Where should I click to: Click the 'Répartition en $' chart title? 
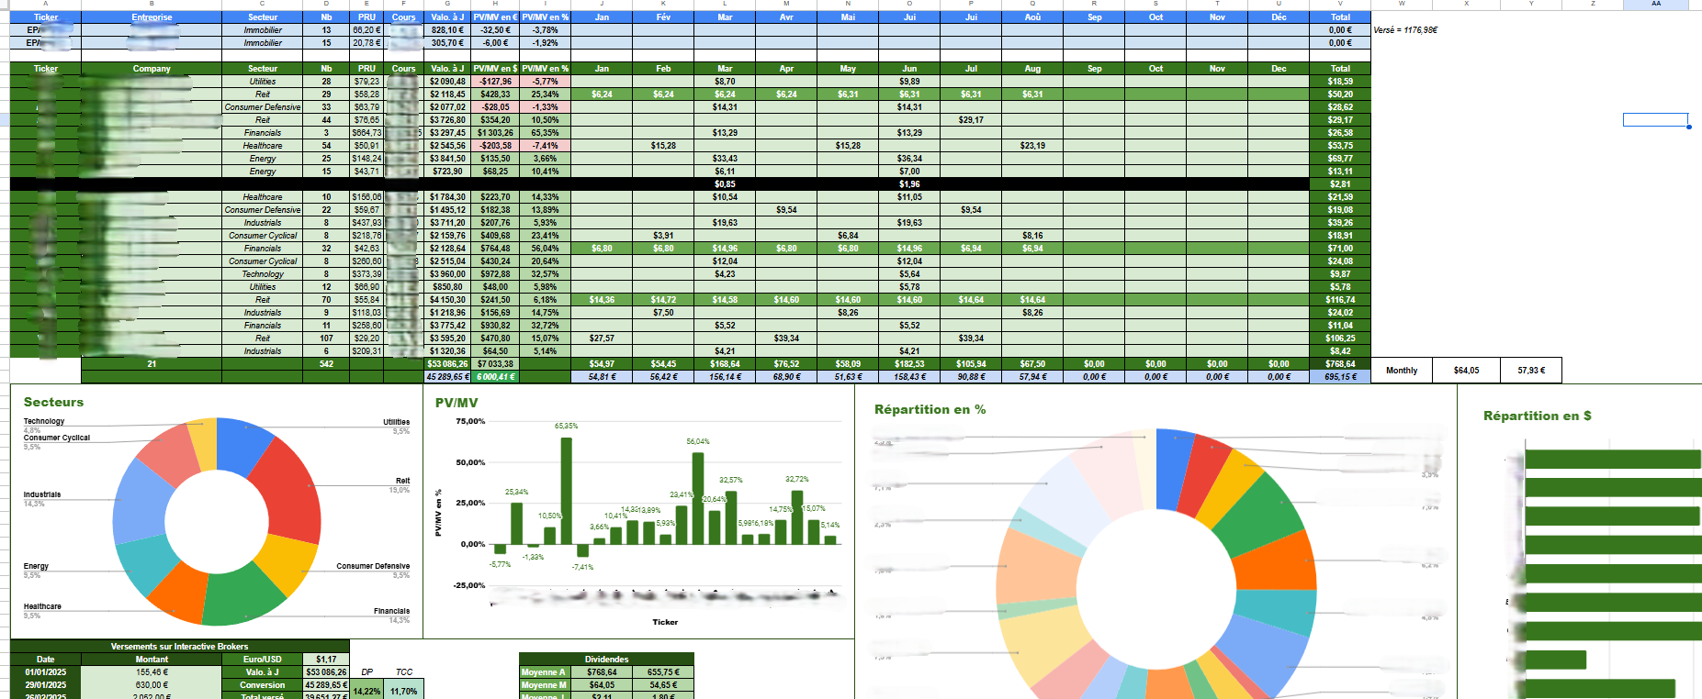(x=1537, y=416)
